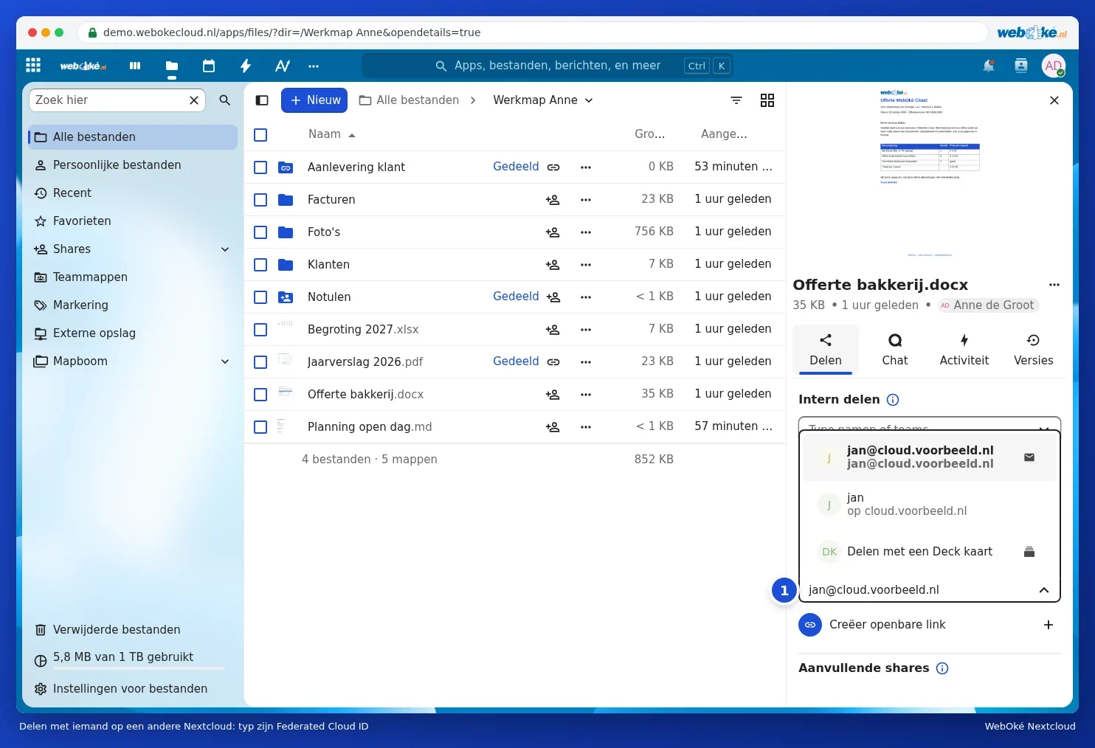The width and height of the screenshot is (1095, 748).
Task: Open the Contacts menu icon
Action: click(1021, 66)
